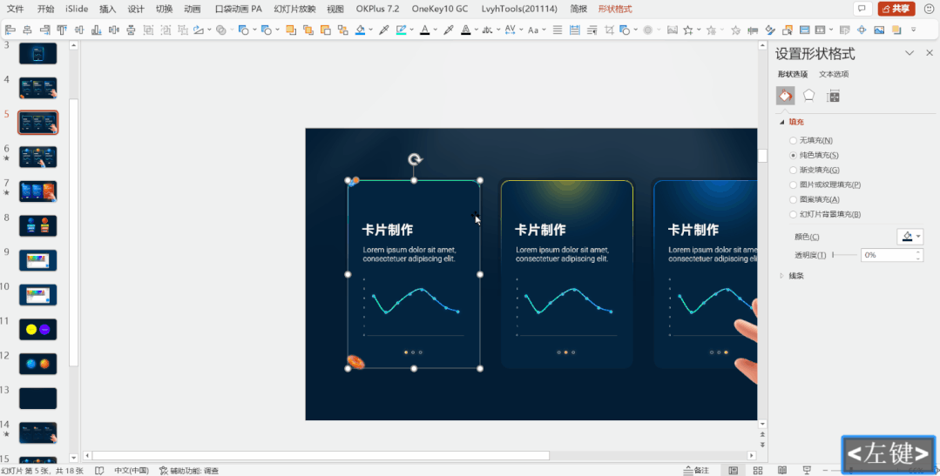
Task: Open the font color dropdown arrow
Action: pos(436,30)
